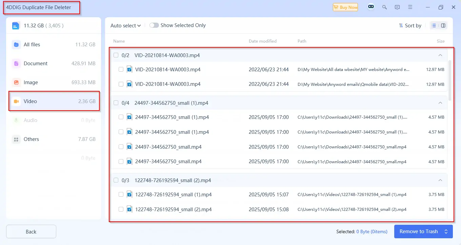461x245 pixels.
Task: Switch to list view layout
Action: point(434,26)
